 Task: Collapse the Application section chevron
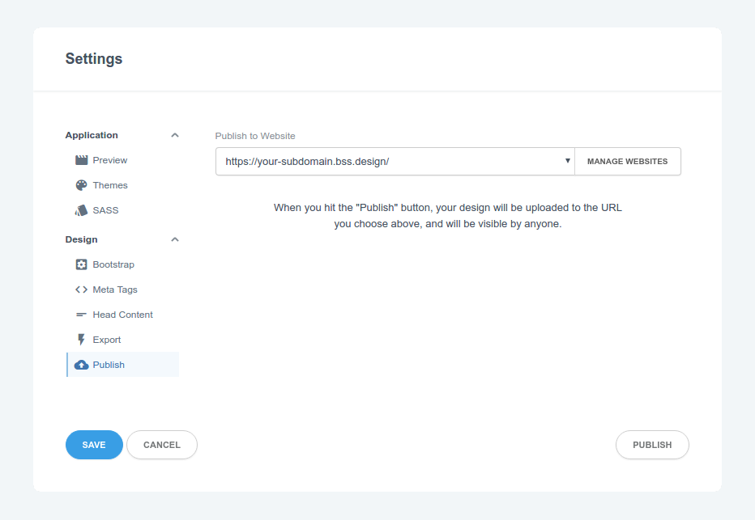pyautogui.click(x=175, y=135)
